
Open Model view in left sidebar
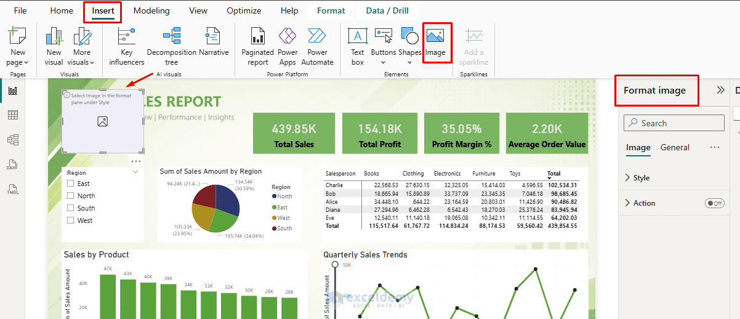(x=13, y=140)
